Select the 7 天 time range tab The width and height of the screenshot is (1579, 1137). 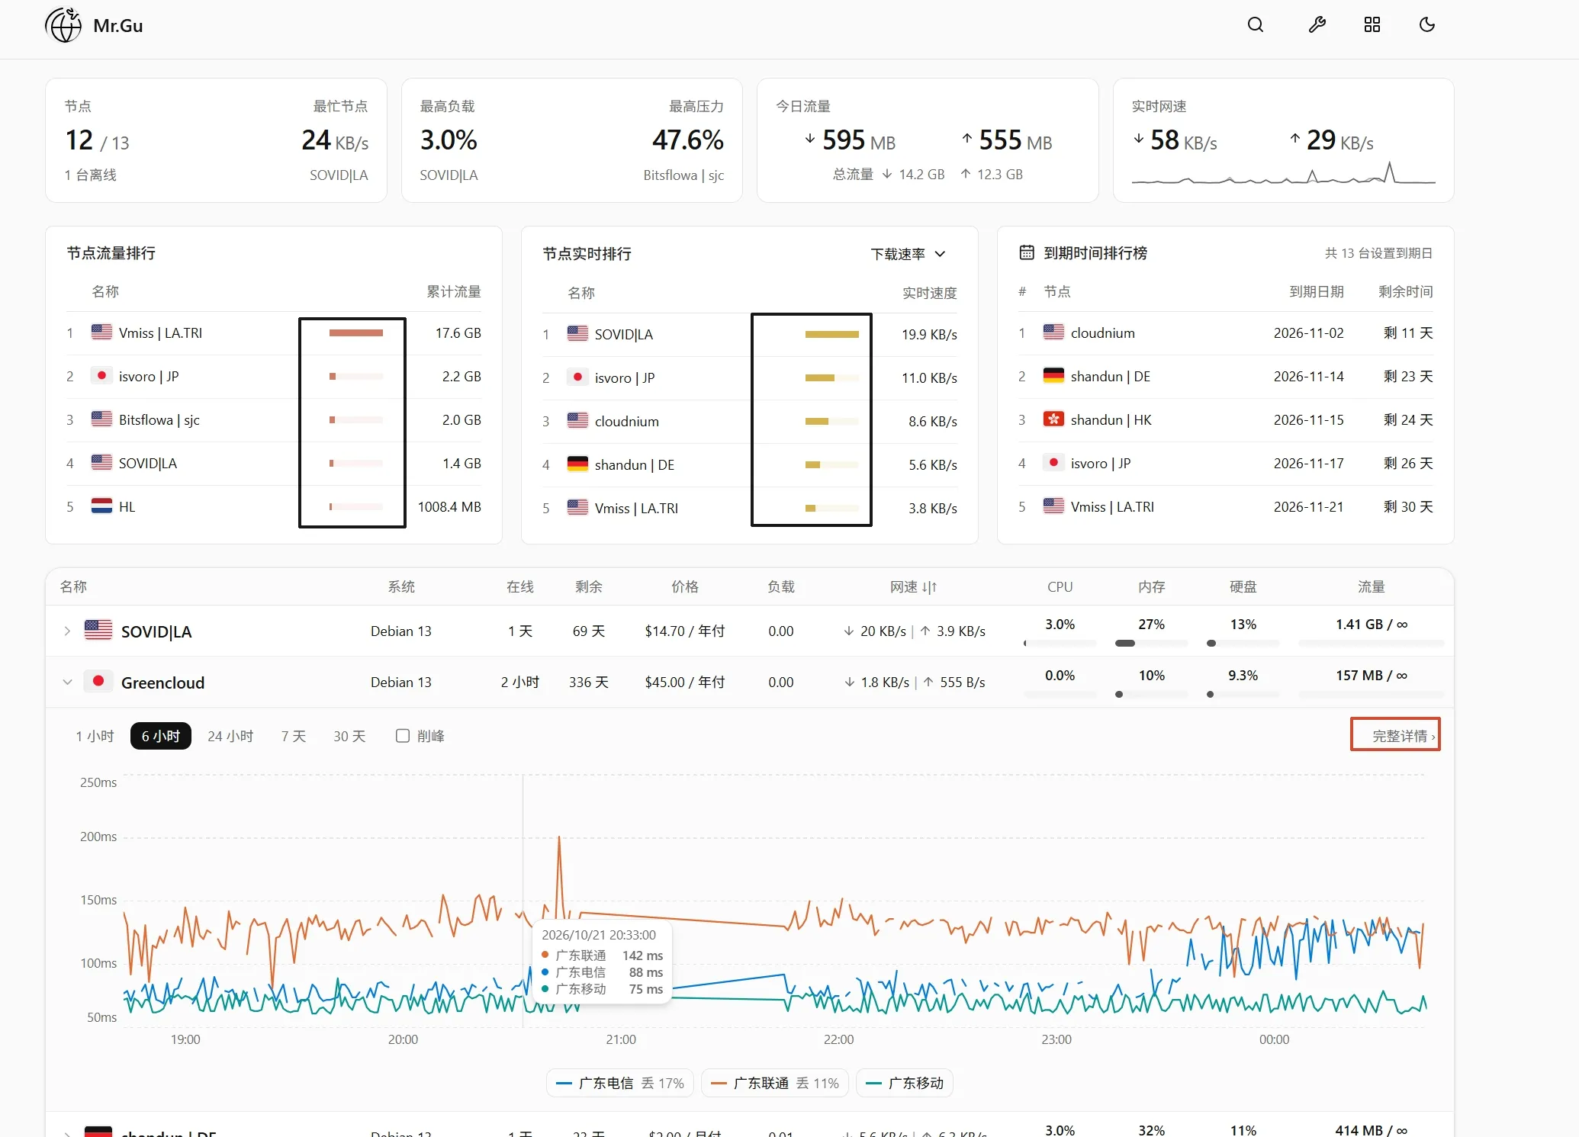(x=294, y=736)
